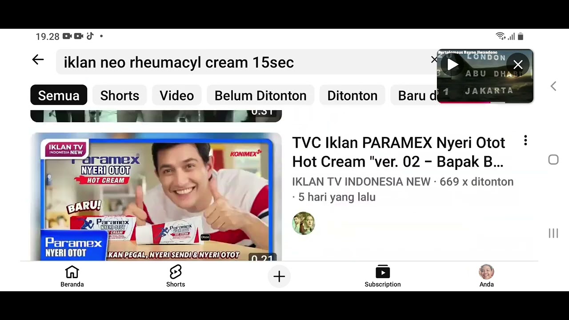Screen dimensions: 569x320
Task: Go to Beranda home tab
Action: tap(72, 276)
